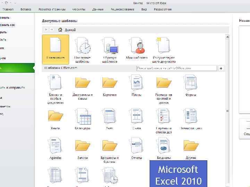Click the templates vertical scrollbar thumb
This screenshot has width=250, height=187.
[227, 111]
